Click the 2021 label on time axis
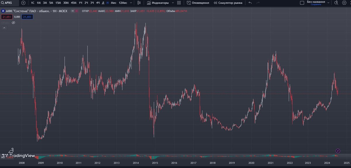Image resolution: width=351 pixels, height=168 pixels. (x=270, y=163)
